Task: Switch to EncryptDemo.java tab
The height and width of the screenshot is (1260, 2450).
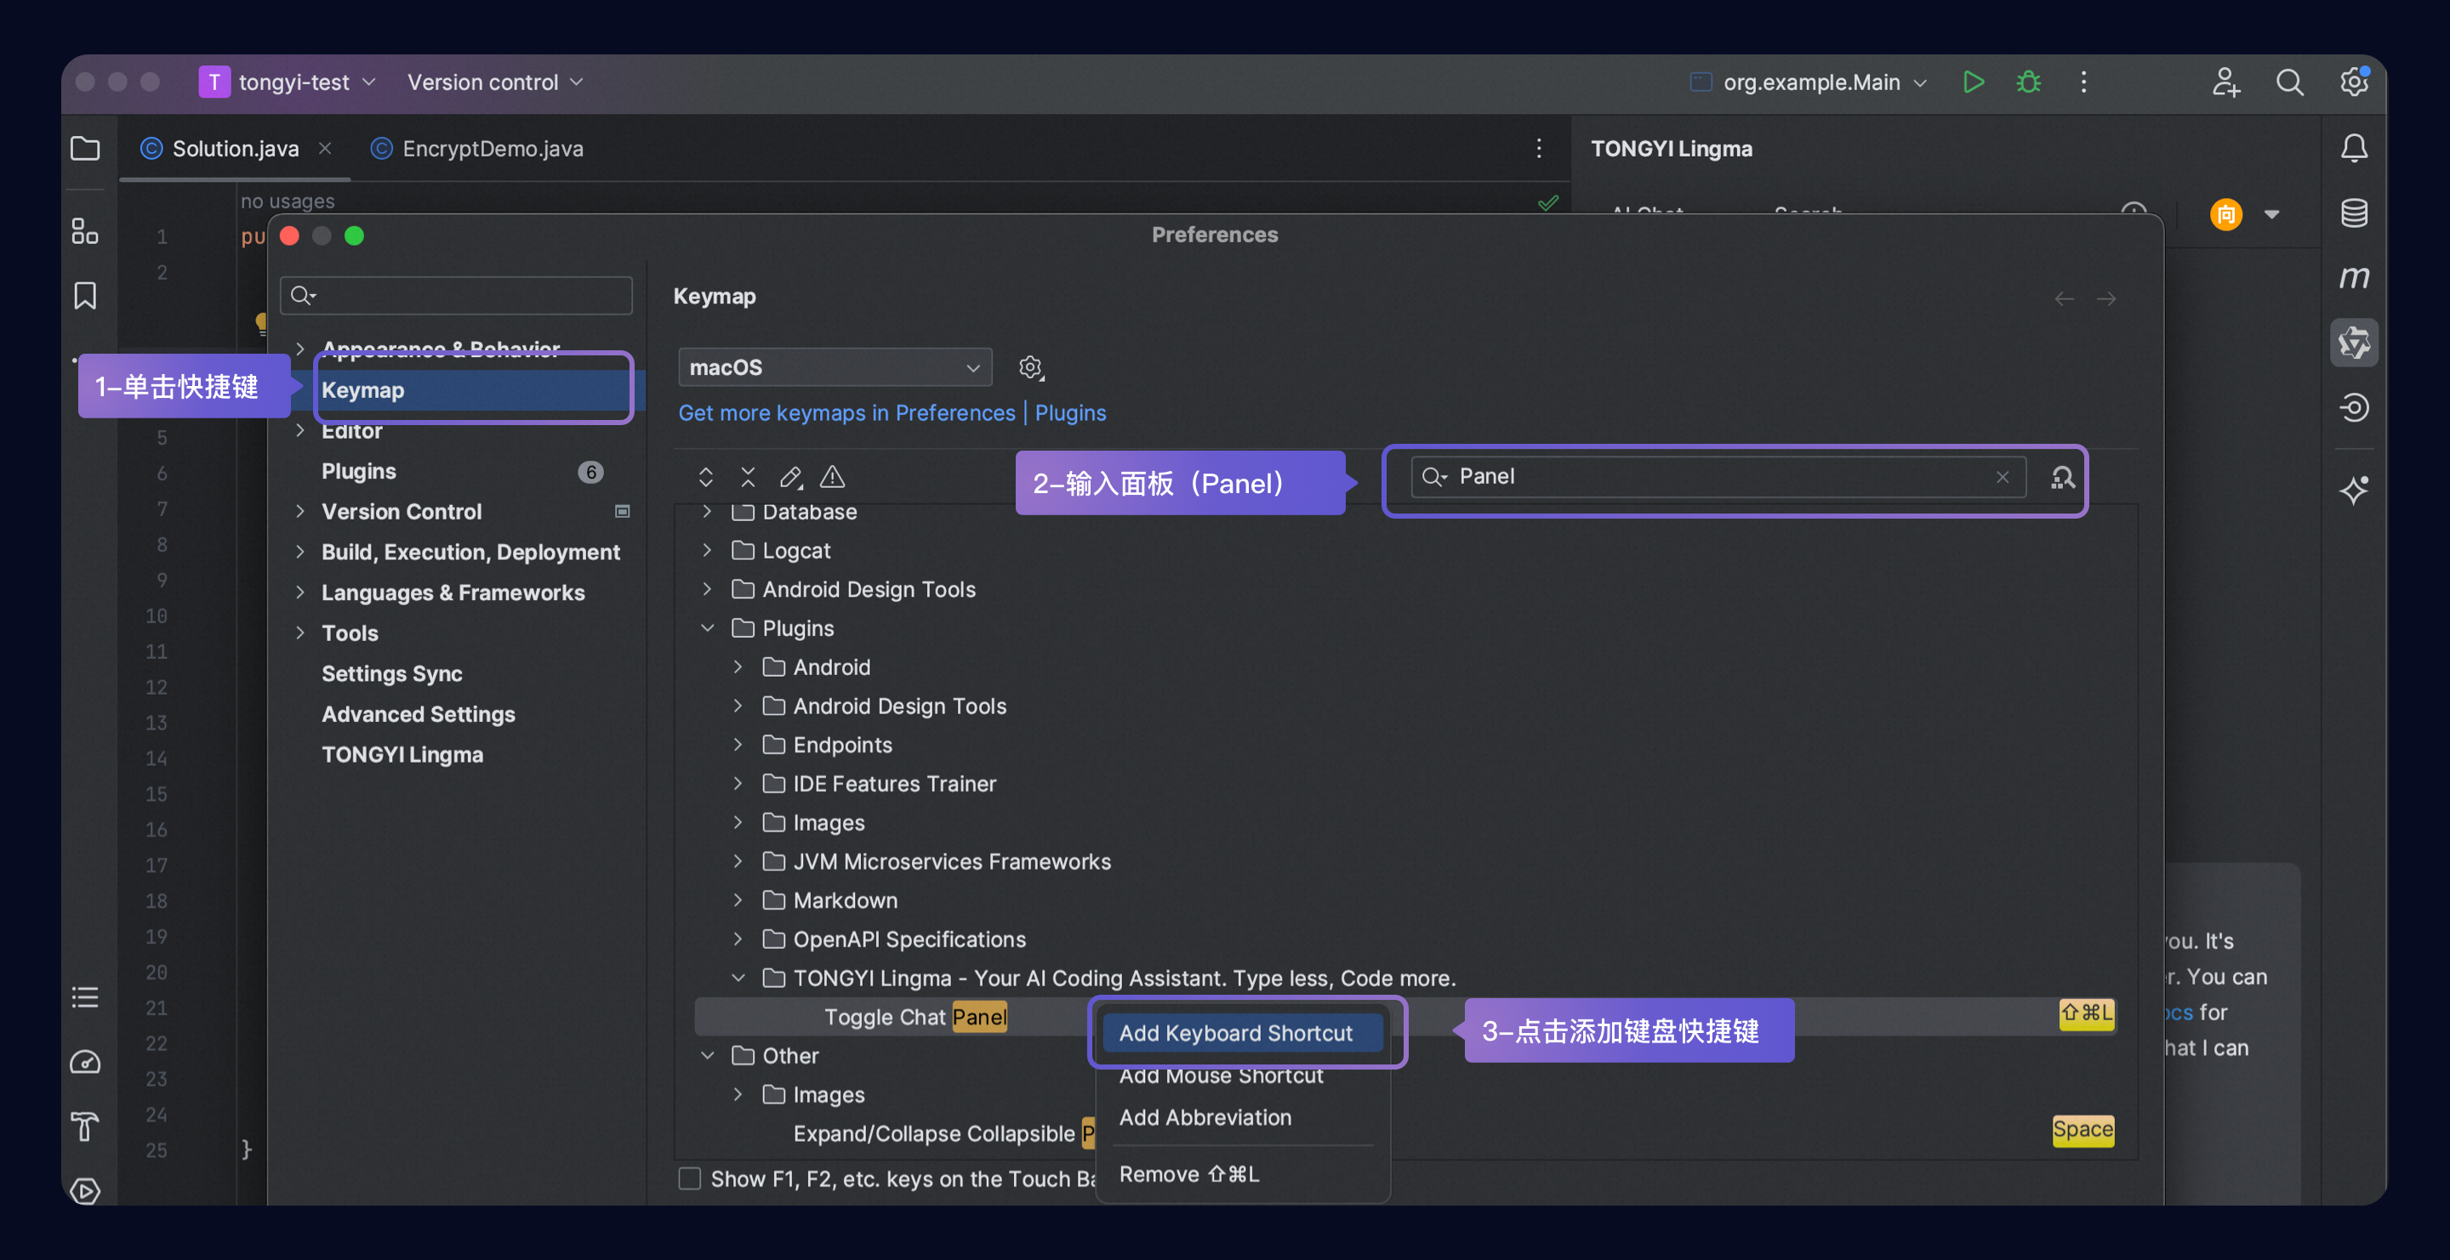Action: (492, 149)
